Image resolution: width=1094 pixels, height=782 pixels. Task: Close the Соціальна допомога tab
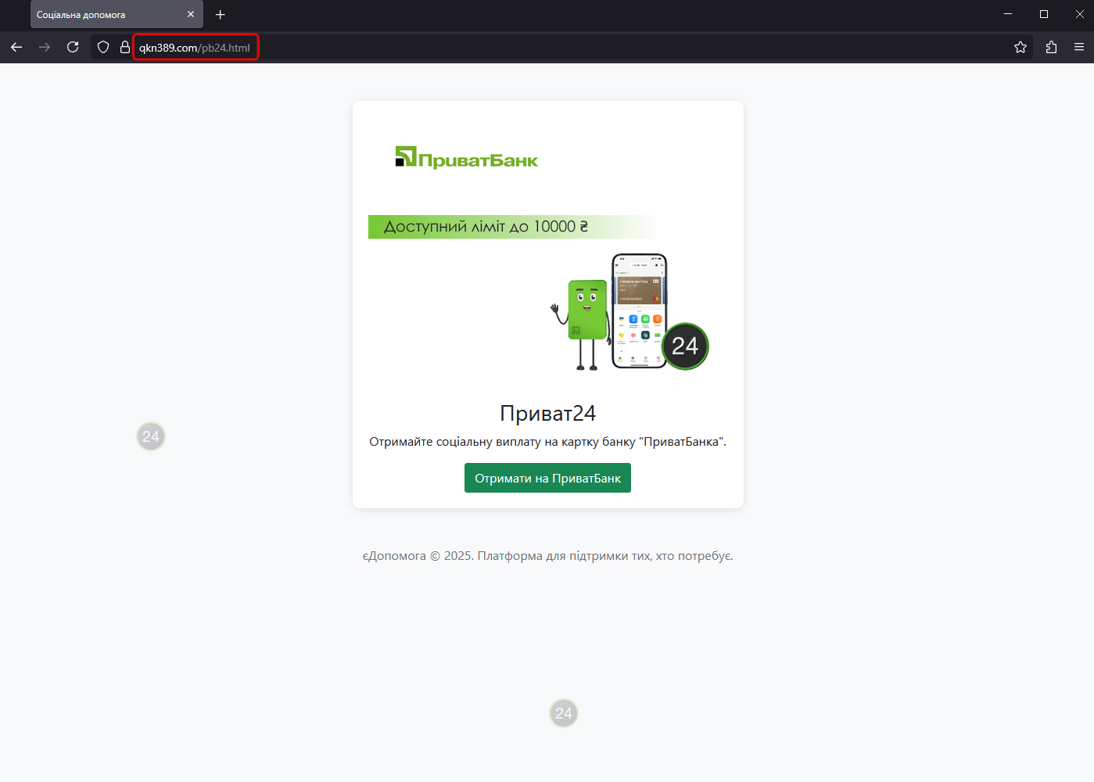click(191, 15)
